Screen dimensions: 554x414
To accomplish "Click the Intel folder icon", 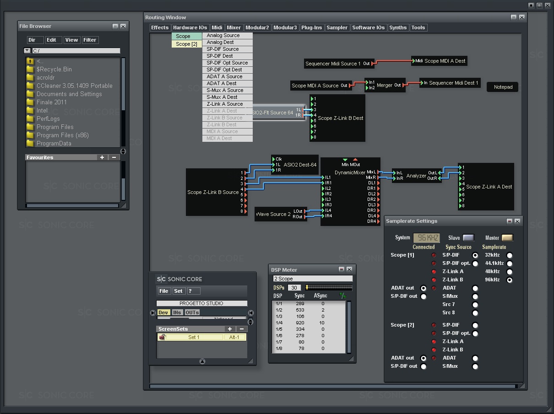I will (30, 110).
